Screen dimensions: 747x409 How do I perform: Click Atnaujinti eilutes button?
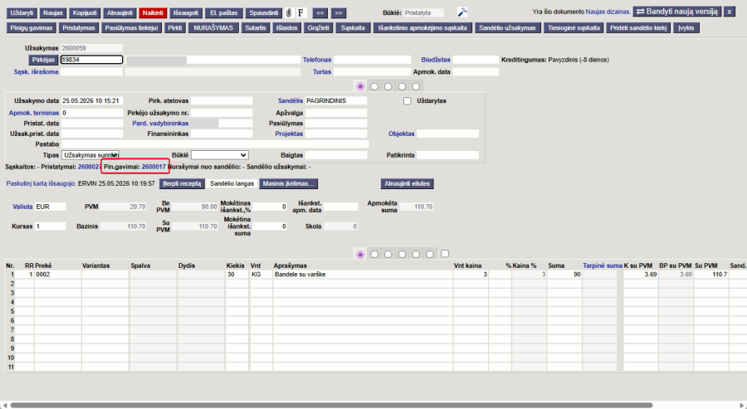pos(408,184)
